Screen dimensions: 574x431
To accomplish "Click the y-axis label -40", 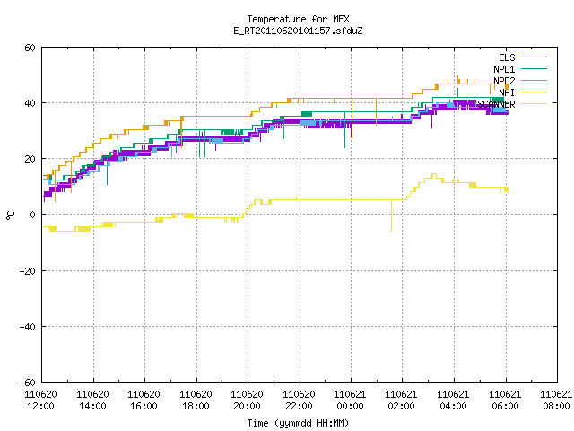I will [x=28, y=327].
